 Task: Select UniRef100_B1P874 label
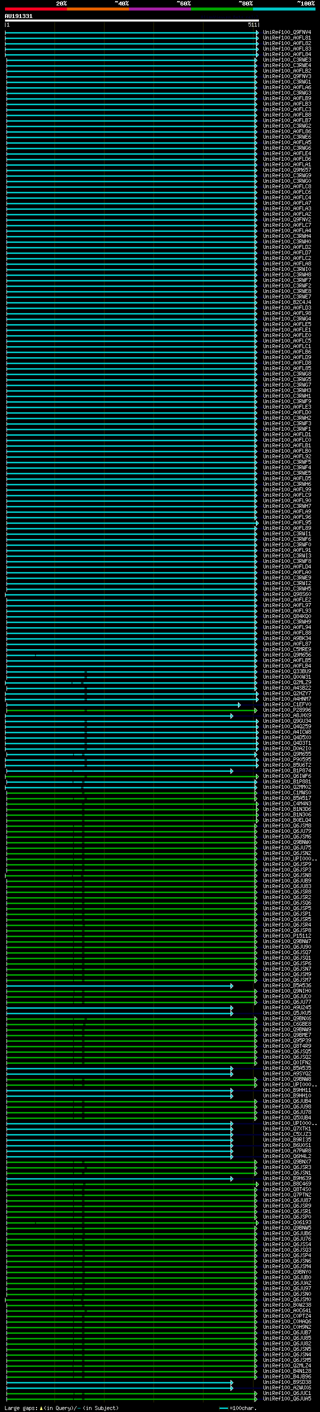pyautogui.click(x=287, y=771)
